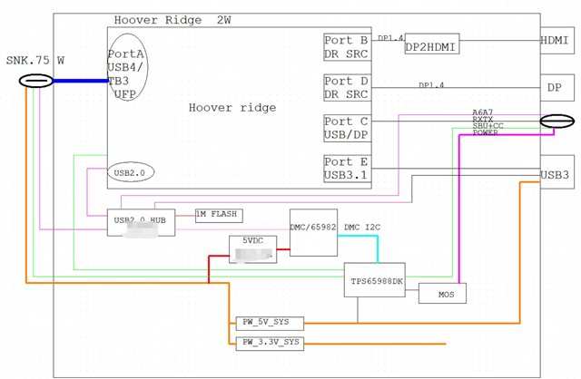Select the Port E USB3.1 block

pos(347,169)
